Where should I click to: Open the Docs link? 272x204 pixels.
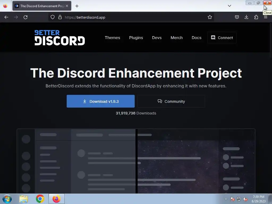point(197,38)
